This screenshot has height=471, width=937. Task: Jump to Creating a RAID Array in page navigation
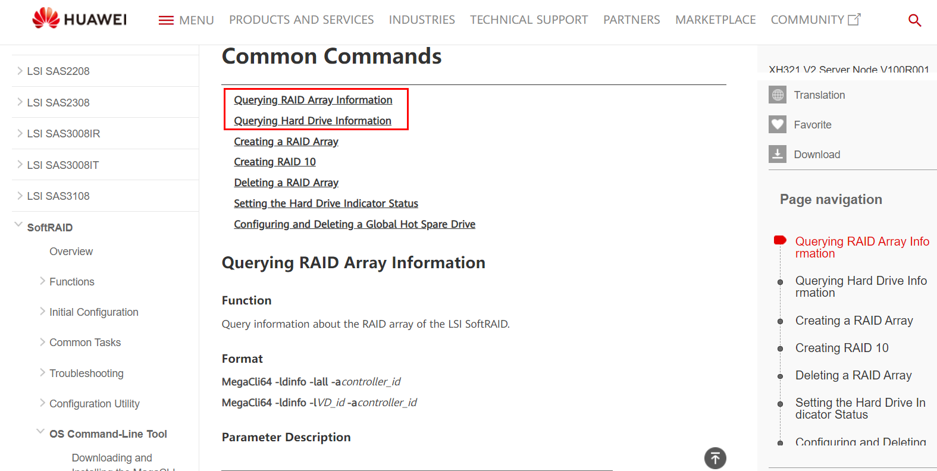(854, 321)
